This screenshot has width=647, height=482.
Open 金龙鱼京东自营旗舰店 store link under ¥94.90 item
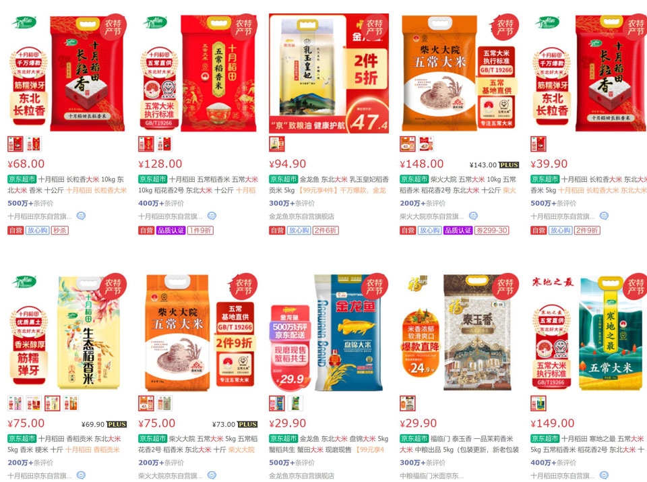pyautogui.click(x=302, y=216)
